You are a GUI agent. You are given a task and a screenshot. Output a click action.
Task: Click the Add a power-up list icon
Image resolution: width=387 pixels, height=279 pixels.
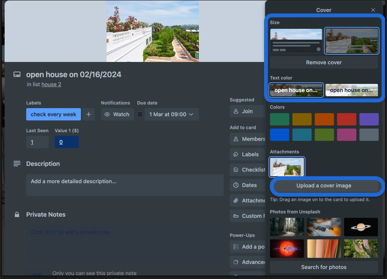click(x=236, y=247)
